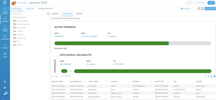Image resolution: width=216 pixels, height=100 pixels.
Task: Click the Upsolver logo in the sidebar
Action: coord(5,3)
